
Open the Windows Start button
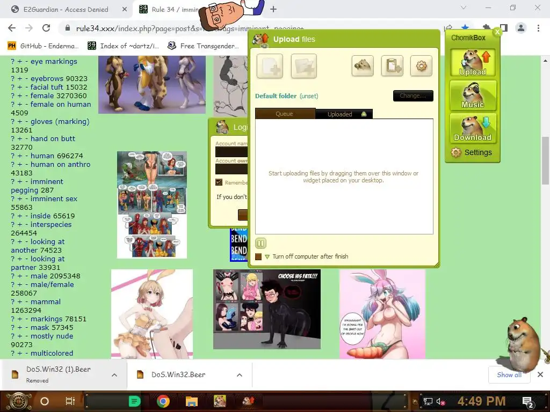19,401
